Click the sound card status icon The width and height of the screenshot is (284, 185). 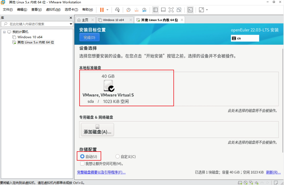coord(257,183)
